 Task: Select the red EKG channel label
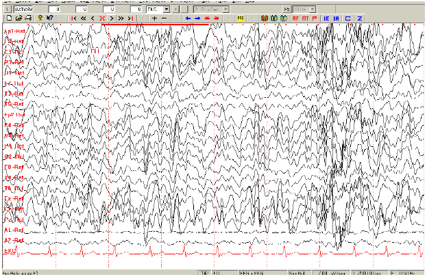coord(10,251)
